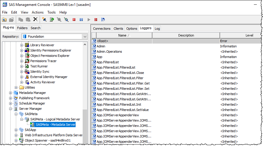The image size is (263, 146).
Task: Open the Help menu
Action: coord(63,12)
